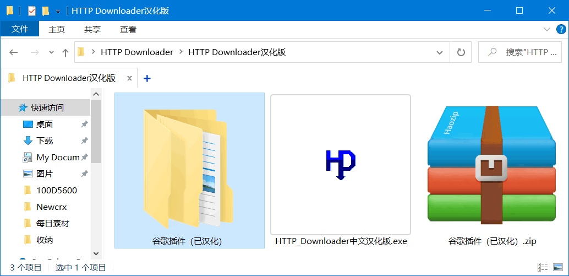Go forward with the right arrow
Viewport: 569px width, 276px height.
click(35, 52)
